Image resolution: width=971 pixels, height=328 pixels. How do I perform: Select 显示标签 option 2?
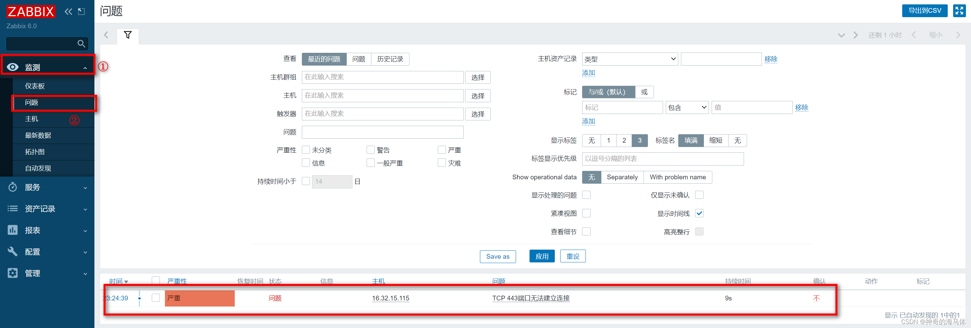tap(624, 140)
